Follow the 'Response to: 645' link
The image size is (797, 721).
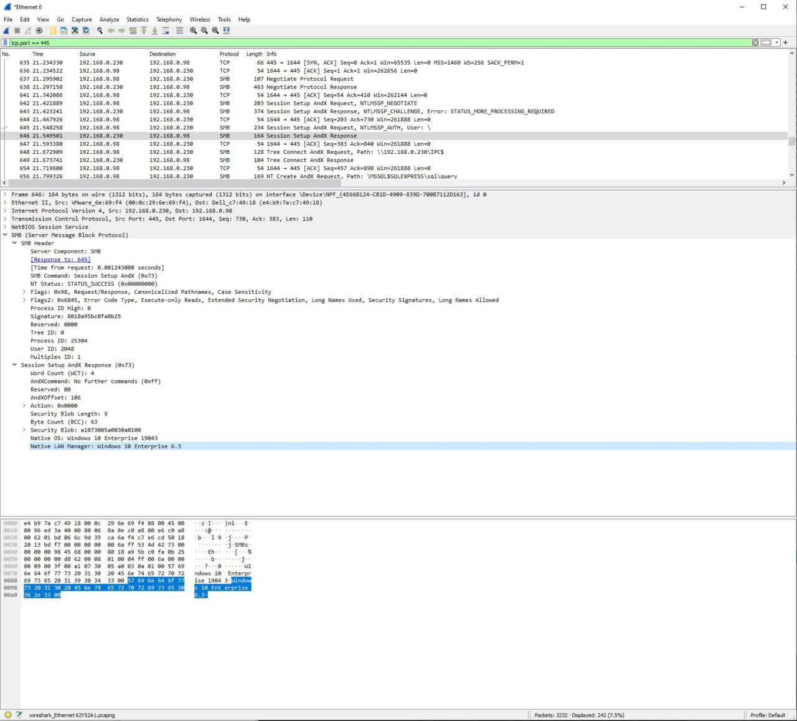[x=60, y=260]
